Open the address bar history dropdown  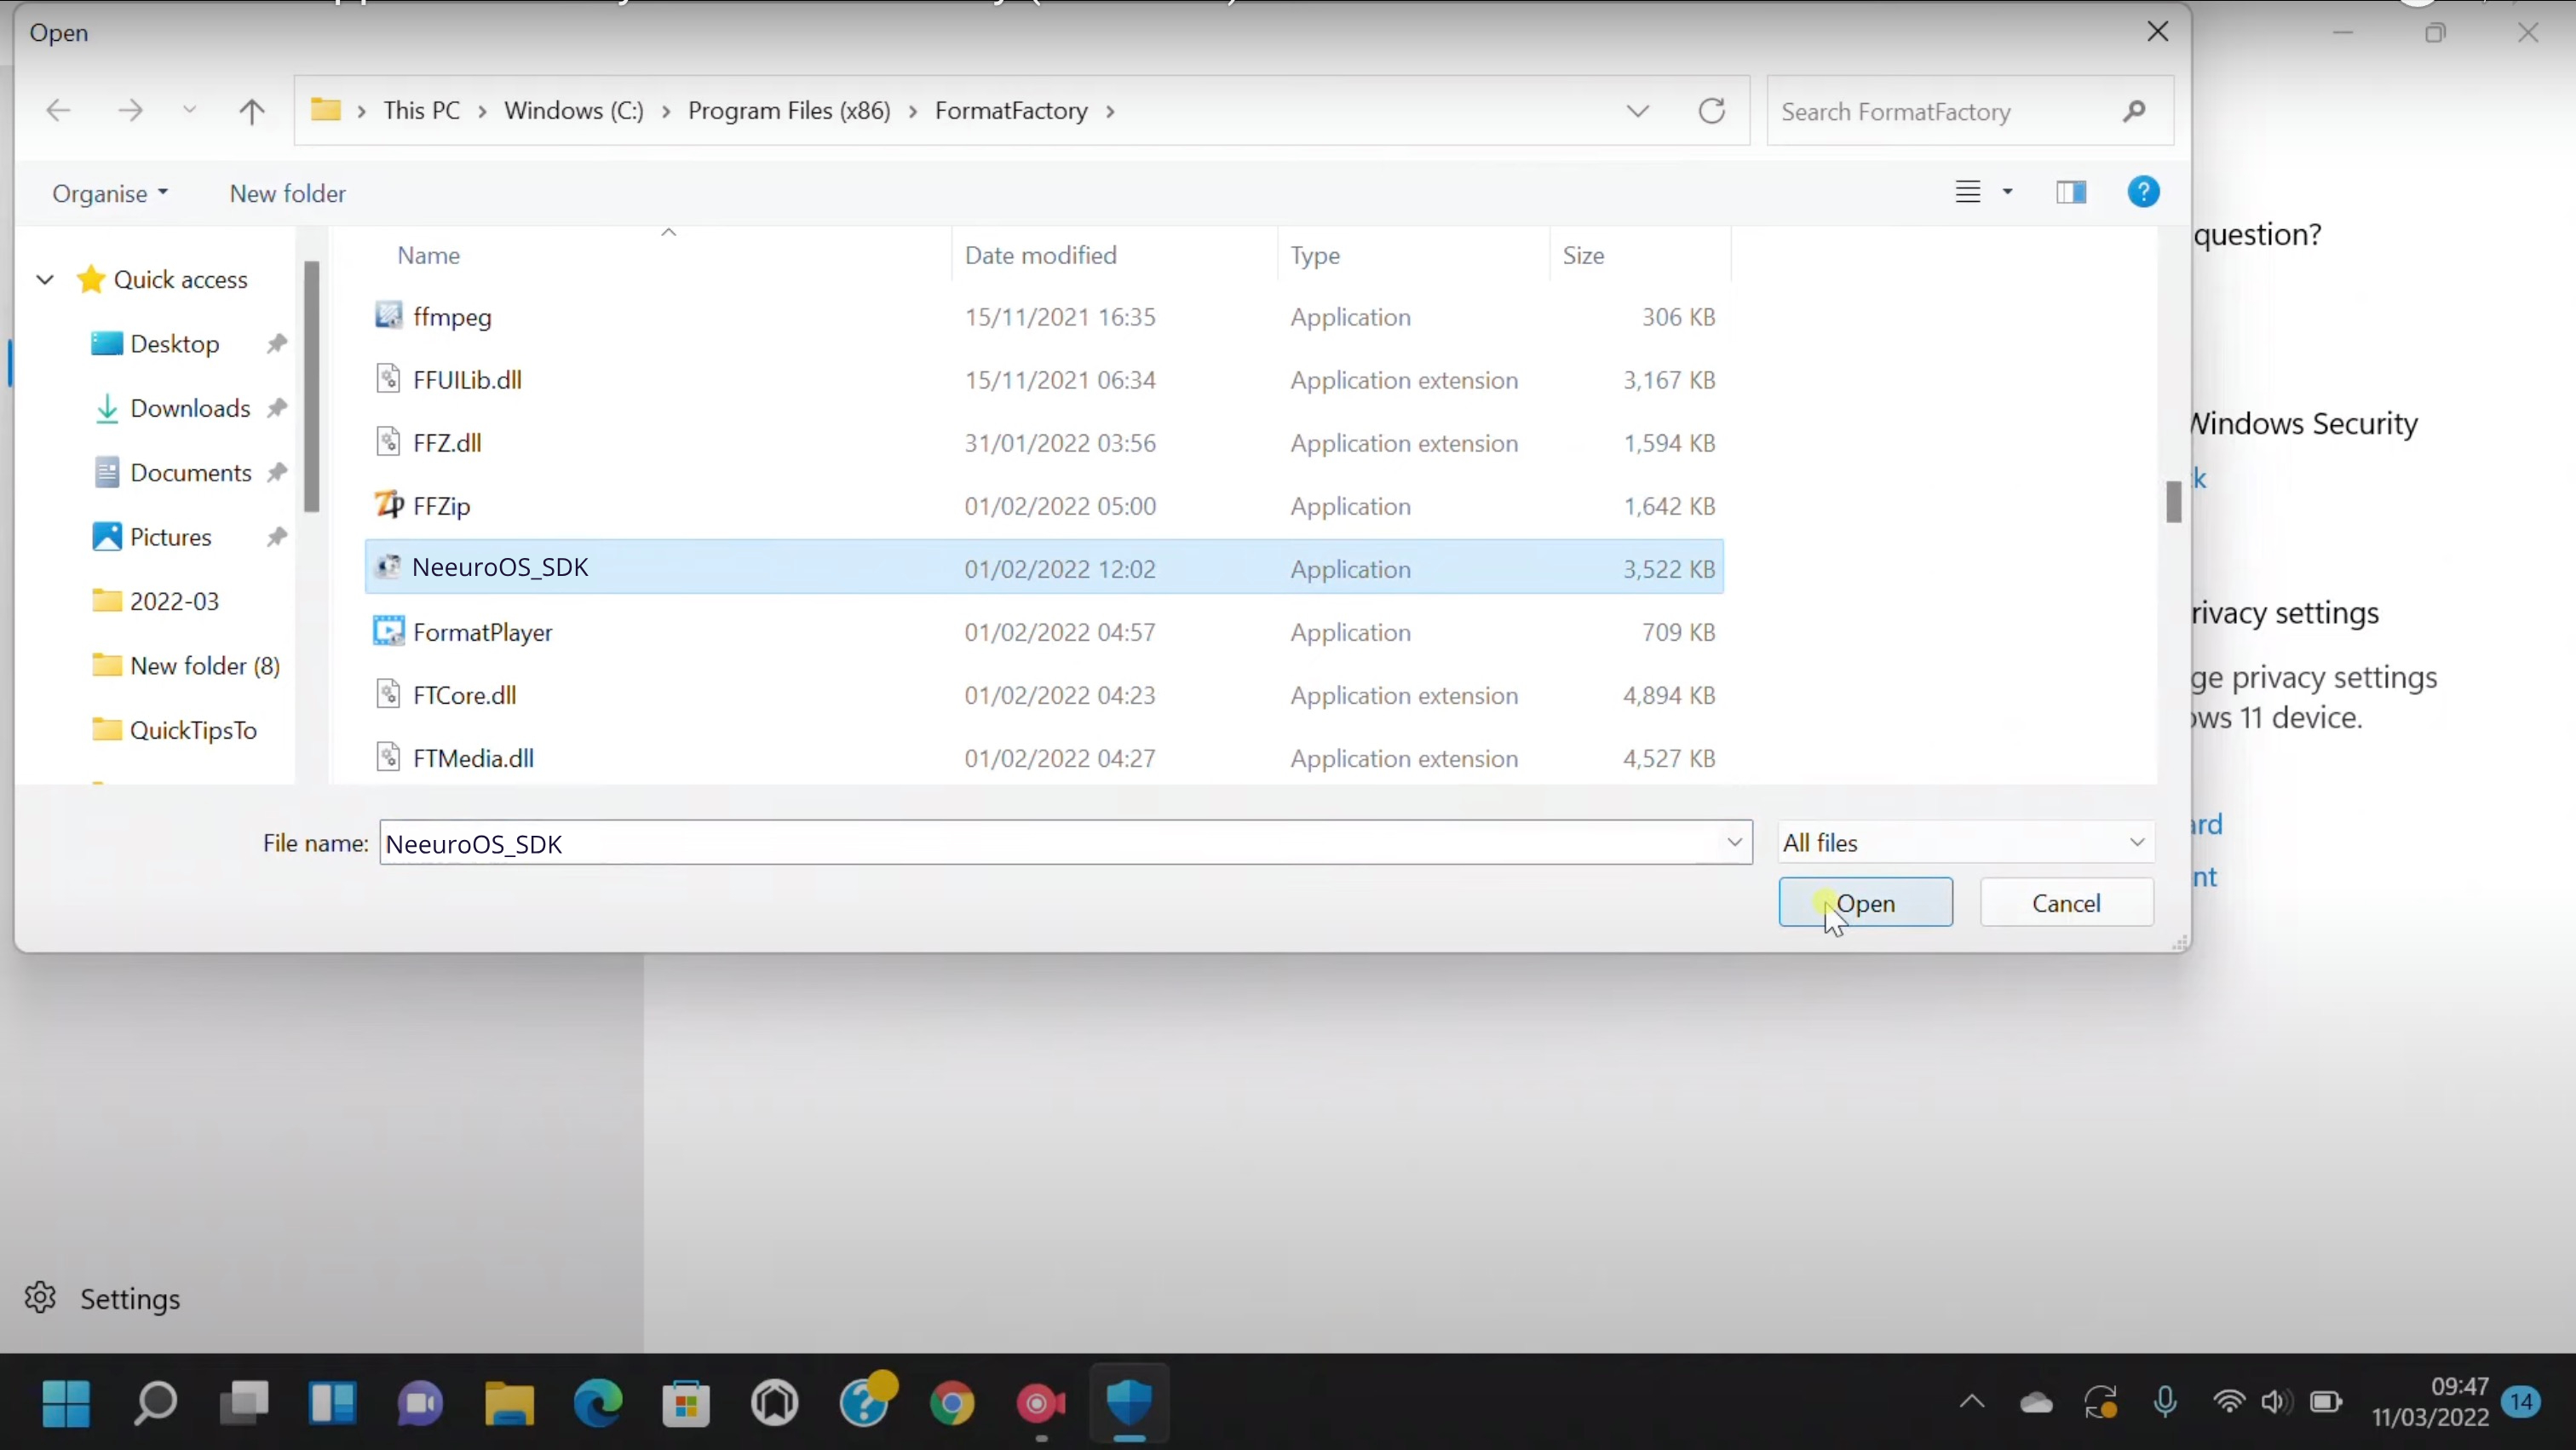point(1637,110)
